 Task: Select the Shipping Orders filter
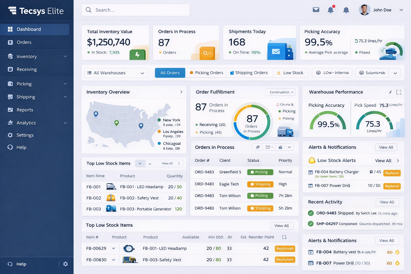click(x=249, y=73)
